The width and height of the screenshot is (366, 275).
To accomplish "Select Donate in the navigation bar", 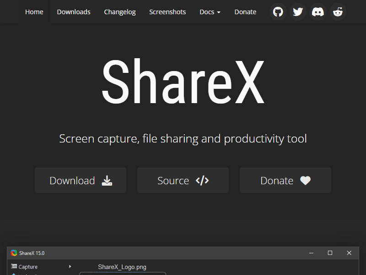I will (x=245, y=12).
